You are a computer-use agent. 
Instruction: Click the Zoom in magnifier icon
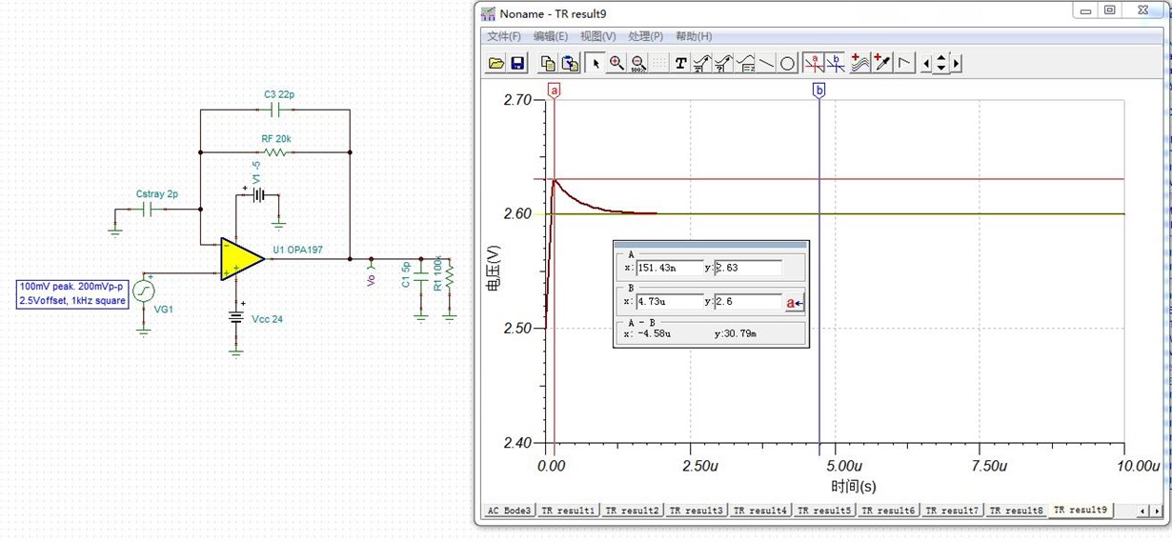pyautogui.click(x=616, y=64)
